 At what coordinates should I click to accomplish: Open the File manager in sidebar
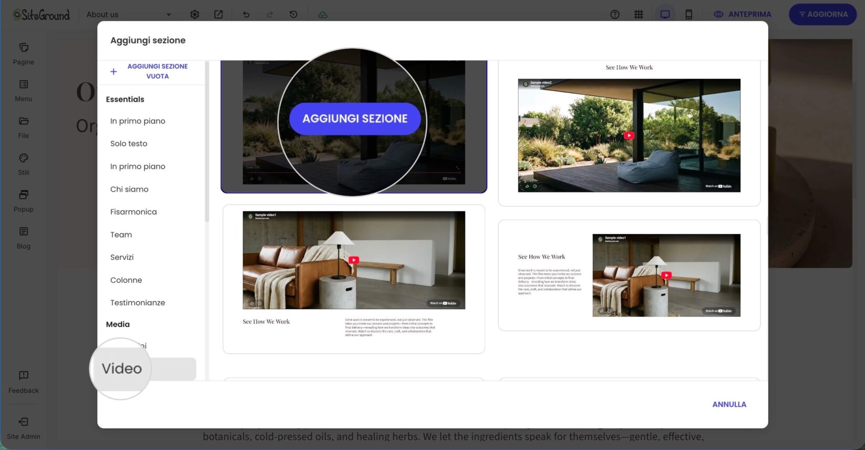(24, 128)
